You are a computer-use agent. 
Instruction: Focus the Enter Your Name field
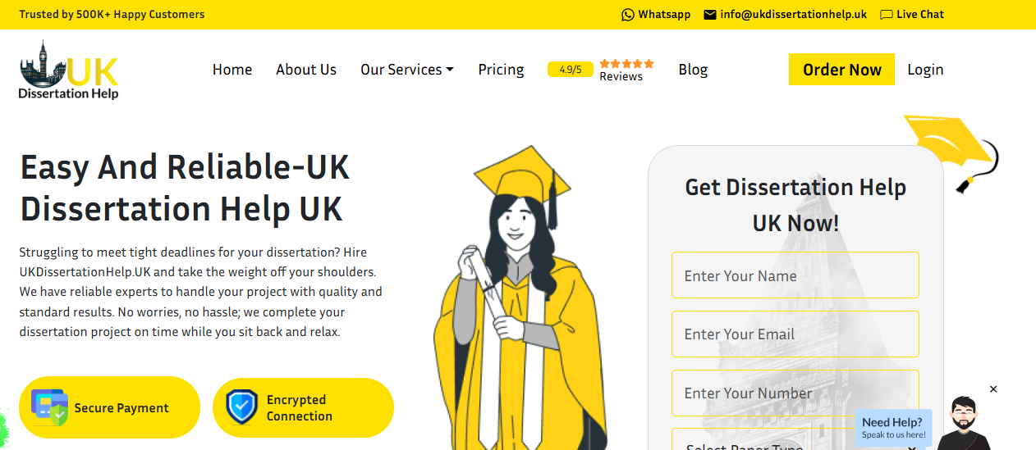click(x=795, y=275)
